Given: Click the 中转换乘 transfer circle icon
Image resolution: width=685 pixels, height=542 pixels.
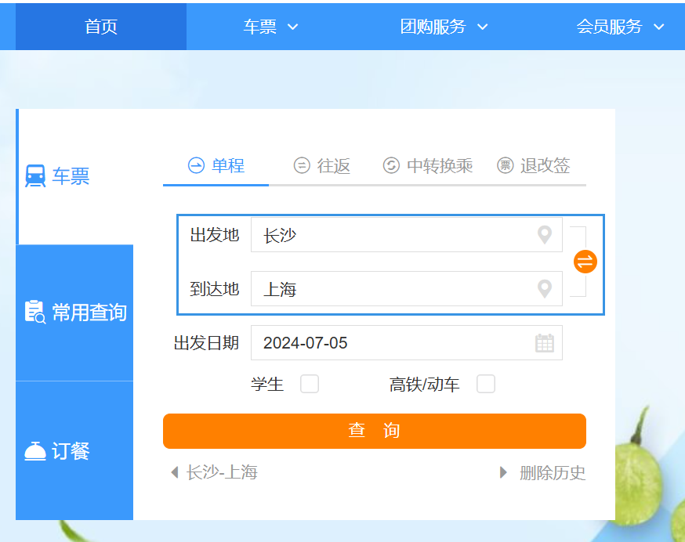Looking at the screenshot, I should coord(391,165).
